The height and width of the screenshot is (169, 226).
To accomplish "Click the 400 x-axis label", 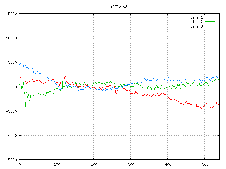I will [168, 164].
